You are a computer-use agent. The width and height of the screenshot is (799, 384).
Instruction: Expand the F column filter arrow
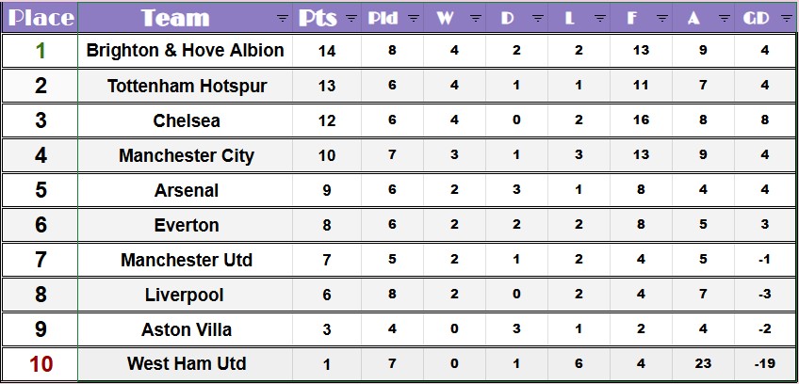661,18
